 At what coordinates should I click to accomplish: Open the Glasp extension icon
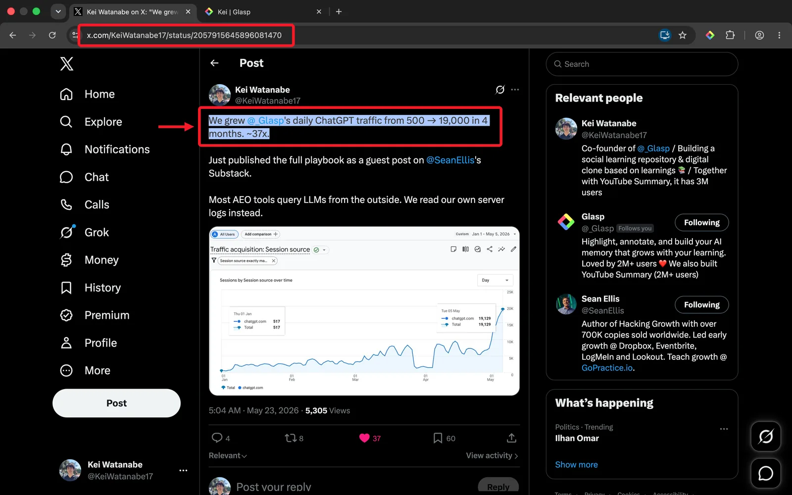click(x=710, y=35)
